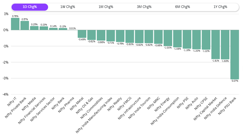Click the Nifty IT bar
The width and height of the screenshot is (243, 137).
(x=15, y=24)
